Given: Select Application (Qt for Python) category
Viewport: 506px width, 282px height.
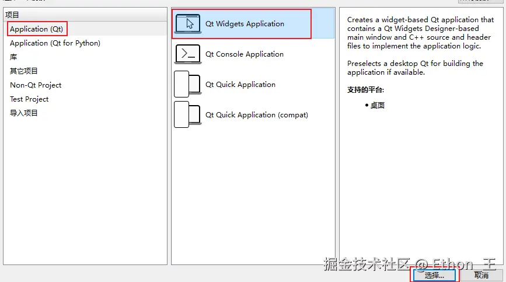Looking at the screenshot, I should (x=55, y=43).
